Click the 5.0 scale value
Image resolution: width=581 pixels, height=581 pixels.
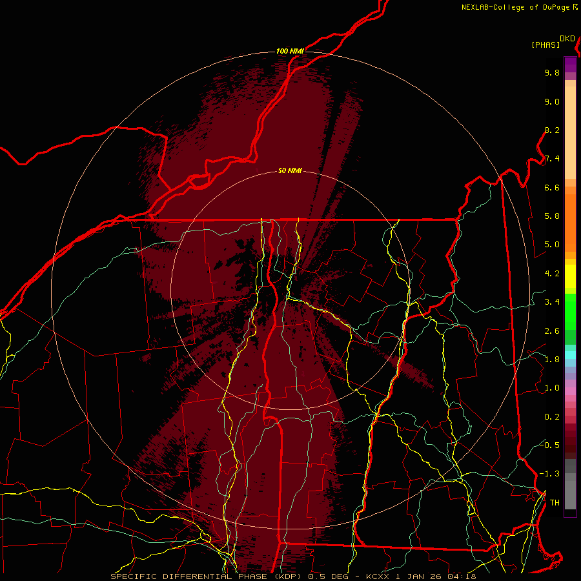tap(552, 245)
